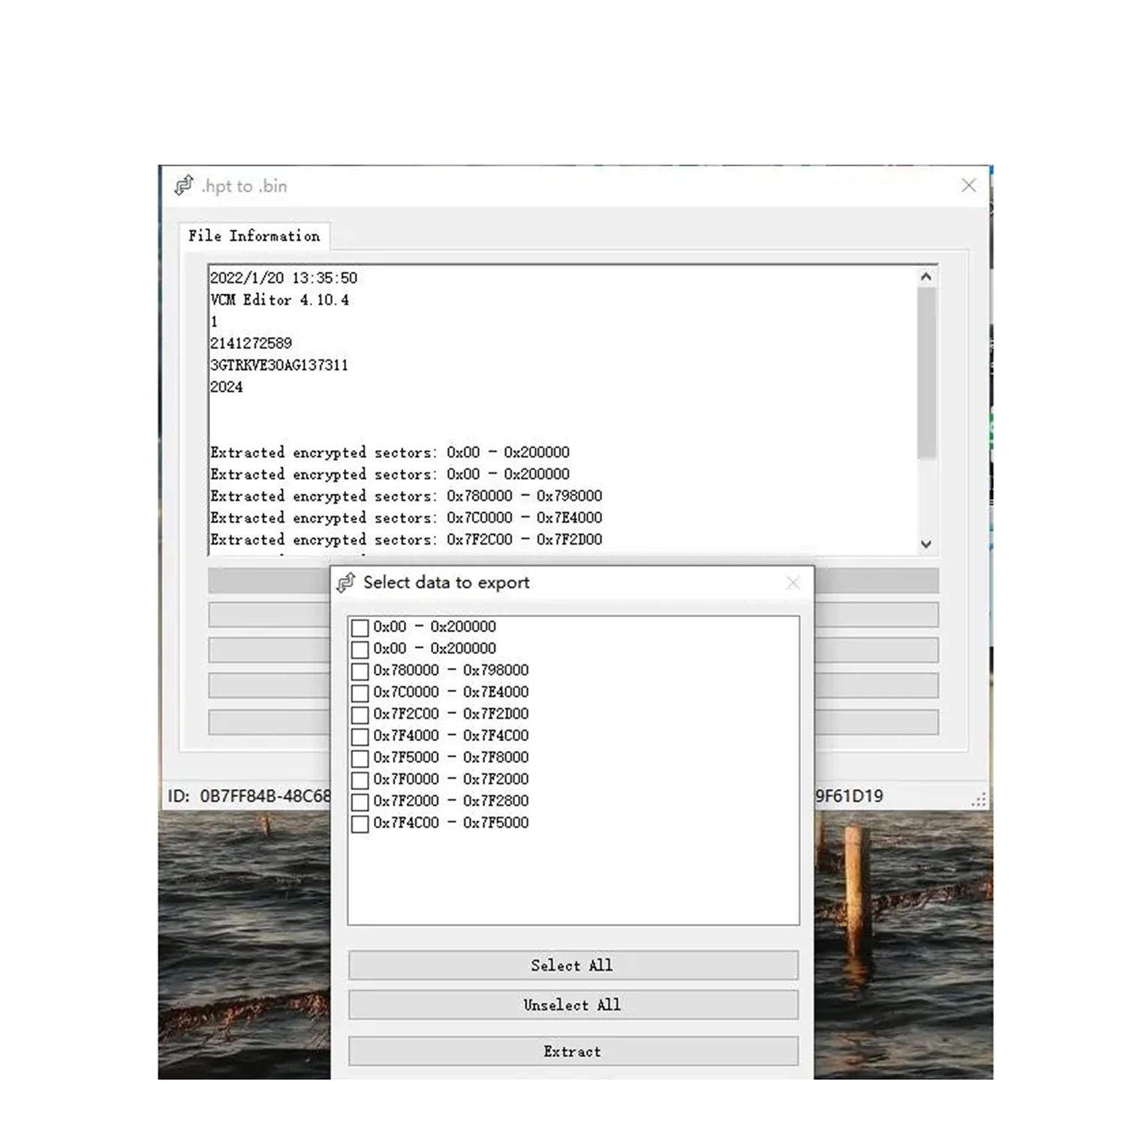
Task: Click the 2022/1/20 13:35:50 timestamp
Action: coord(284,278)
